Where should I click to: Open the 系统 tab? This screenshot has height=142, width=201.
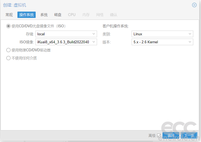[x=44, y=15]
